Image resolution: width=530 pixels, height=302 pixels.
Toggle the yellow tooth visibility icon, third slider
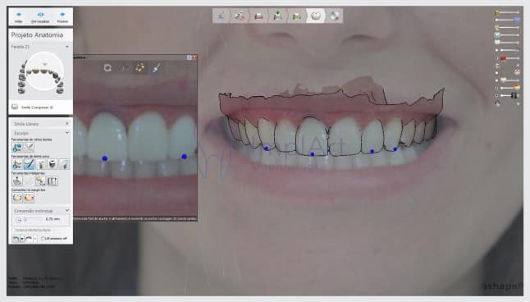497,27
